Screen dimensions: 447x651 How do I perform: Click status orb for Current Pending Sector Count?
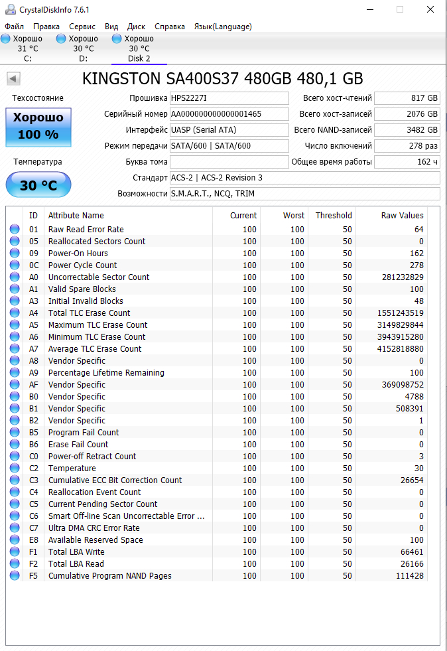[x=15, y=504]
